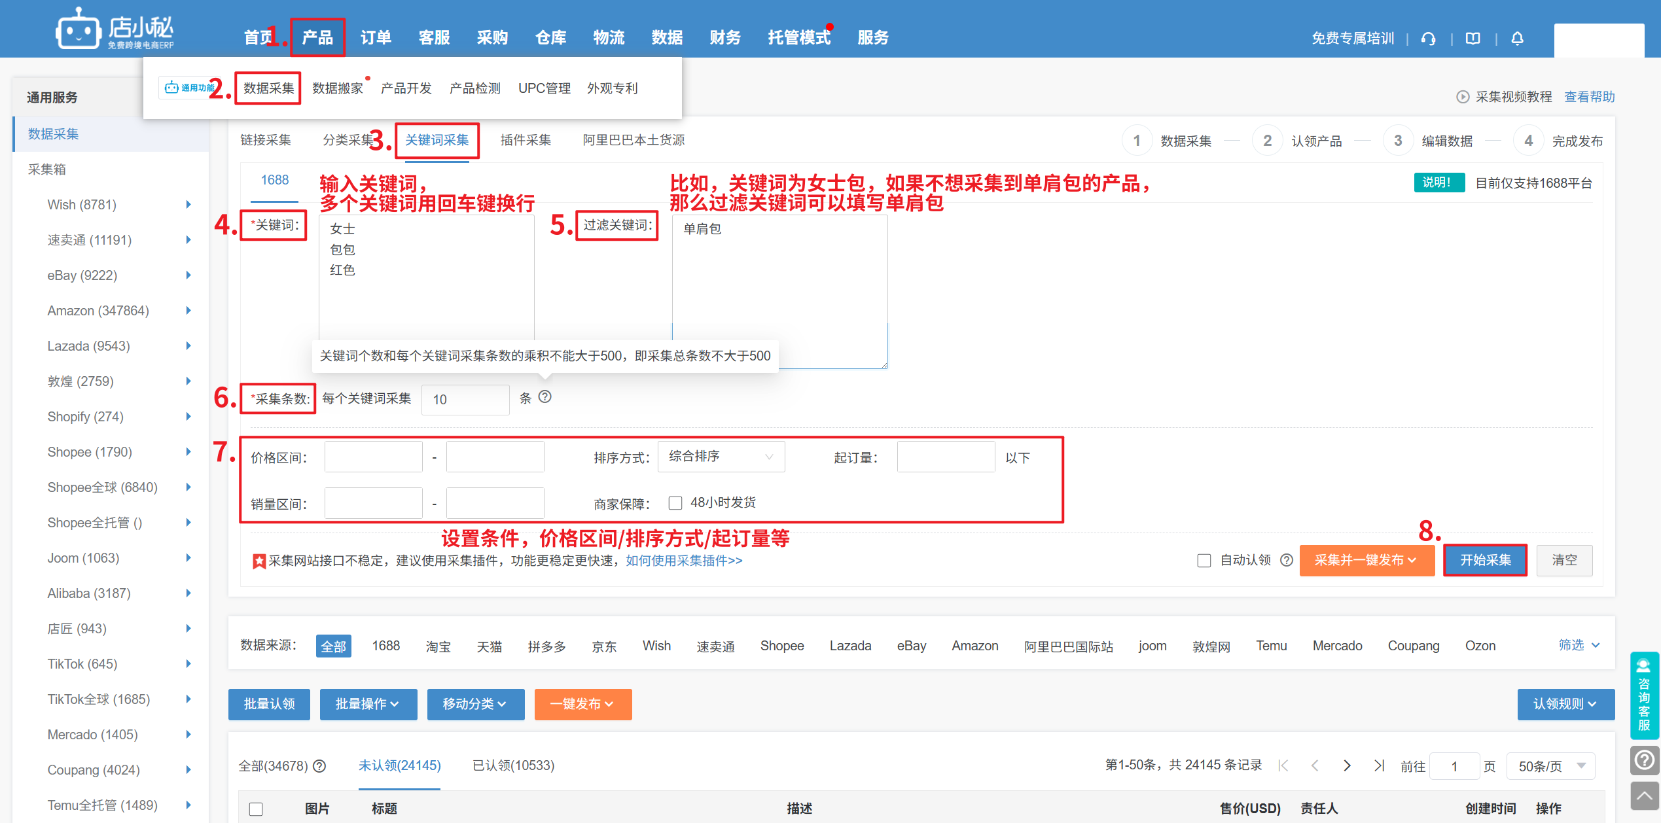
Task: Open the 咨询客服 floating chat widget
Action: click(1644, 696)
